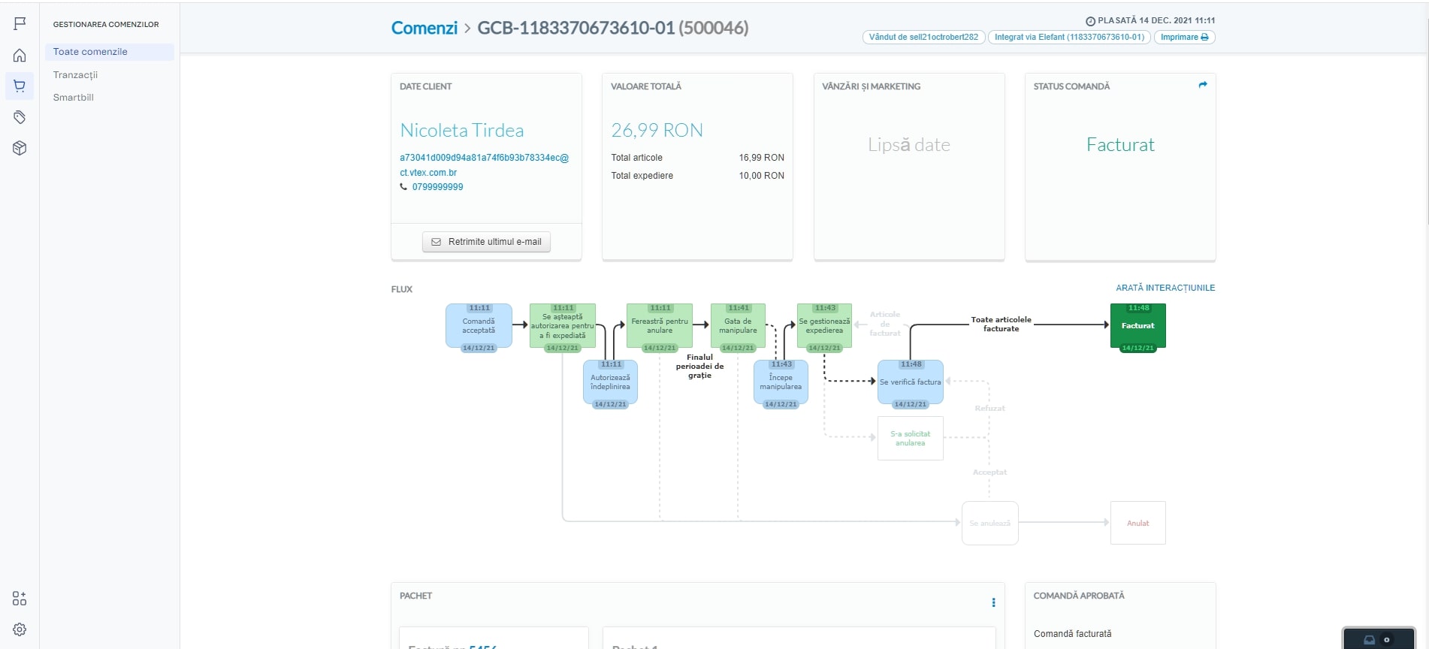Image resolution: width=1429 pixels, height=649 pixels.
Task: Click the Comenzi breadcrumb link
Action: coord(424,28)
